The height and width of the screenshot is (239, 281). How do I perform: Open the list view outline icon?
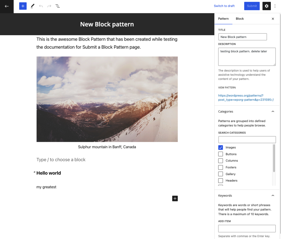pyautogui.click(x=58, y=6)
